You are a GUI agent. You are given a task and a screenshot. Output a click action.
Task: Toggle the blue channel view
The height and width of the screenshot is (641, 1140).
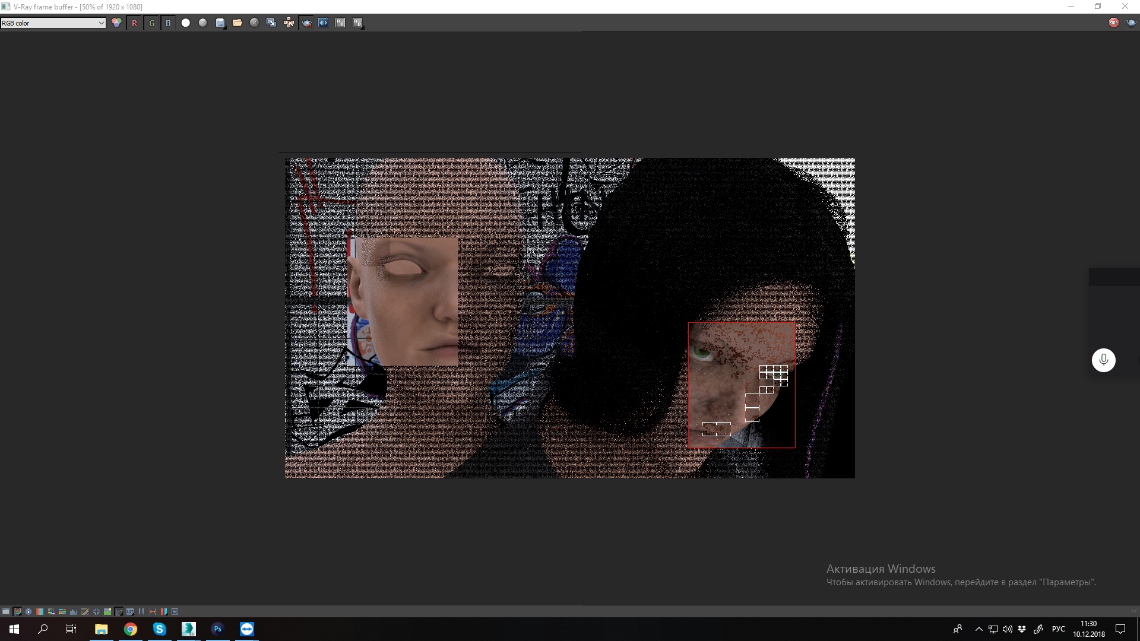pos(169,23)
